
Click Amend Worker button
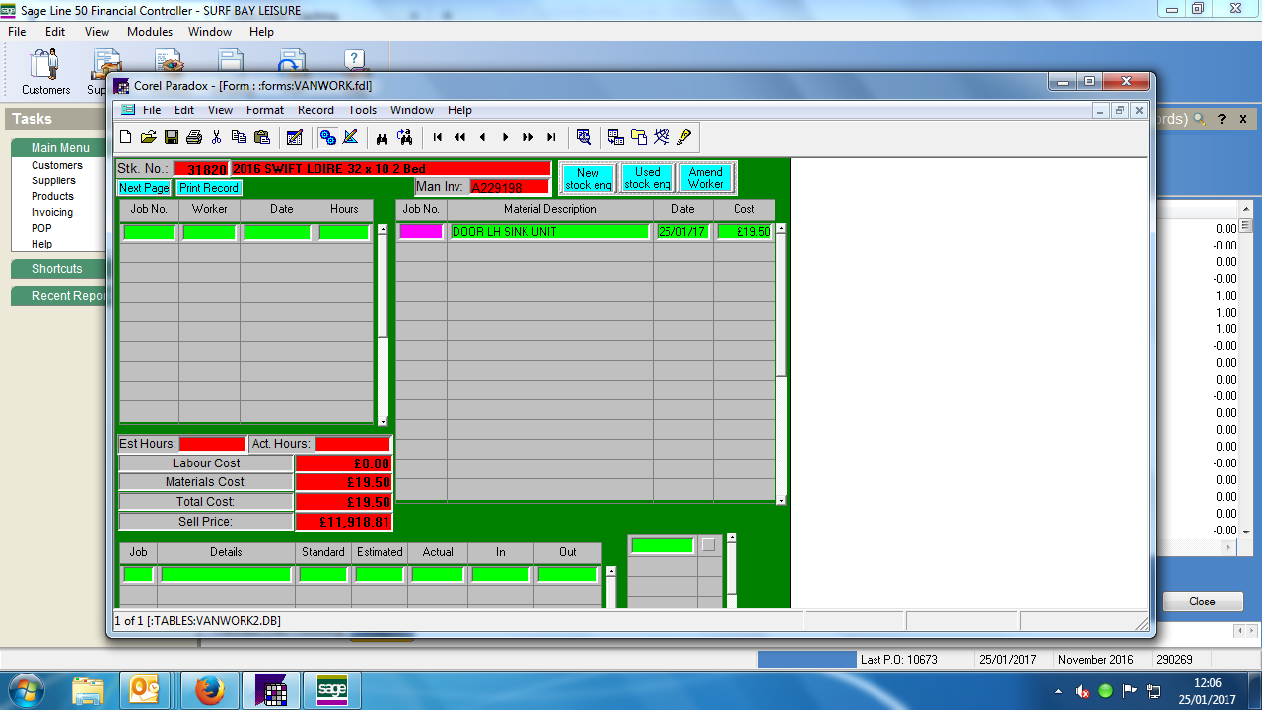[706, 178]
